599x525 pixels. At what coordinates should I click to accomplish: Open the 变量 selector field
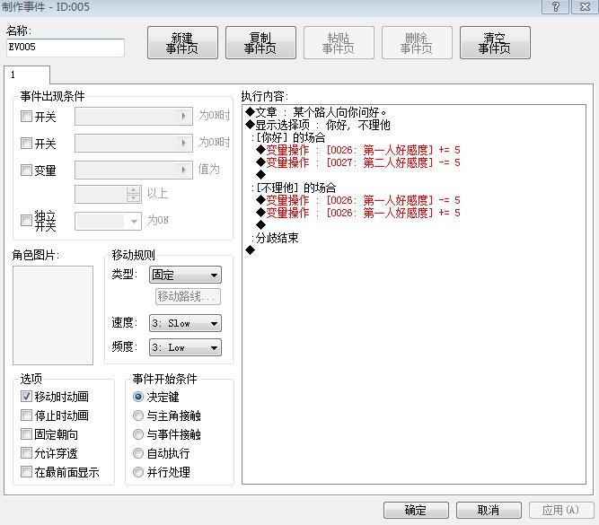click(134, 170)
